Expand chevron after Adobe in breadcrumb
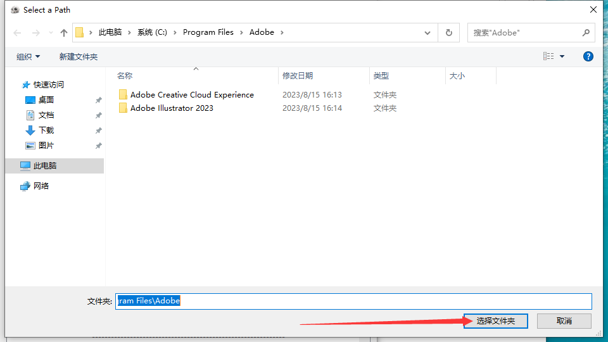Screen dimensions: 608x342 pyautogui.click(x=282, y=32)
